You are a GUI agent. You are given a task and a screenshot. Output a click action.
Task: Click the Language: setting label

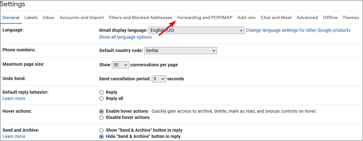point(13,30)
